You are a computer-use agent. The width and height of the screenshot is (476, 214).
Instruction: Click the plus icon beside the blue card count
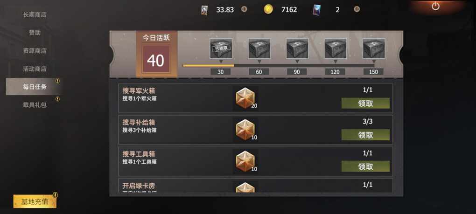point(357,9)
